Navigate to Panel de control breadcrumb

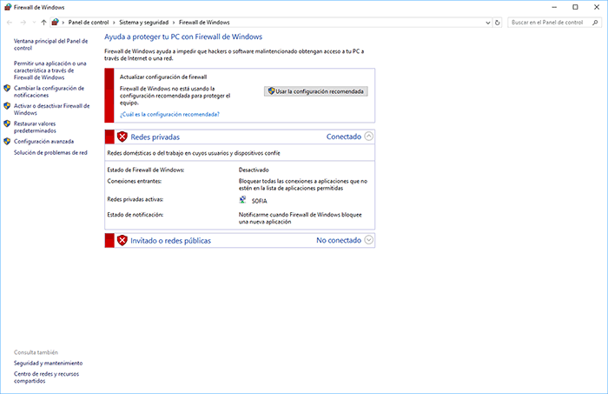tap(89, 23)
